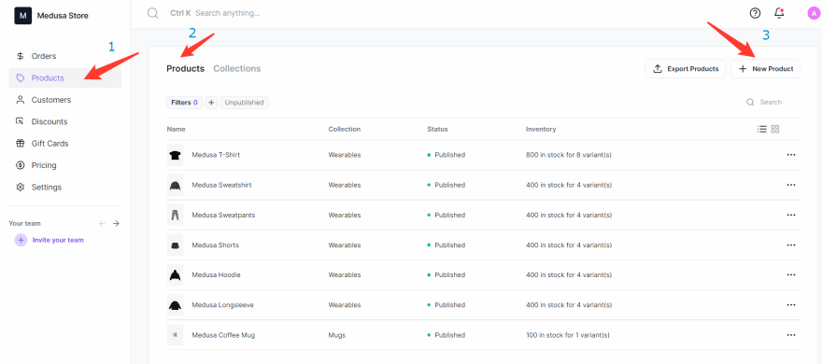Screen dimensions: 822x364
Task: Click the Export Products button
Action: click(x=686, y=69)
